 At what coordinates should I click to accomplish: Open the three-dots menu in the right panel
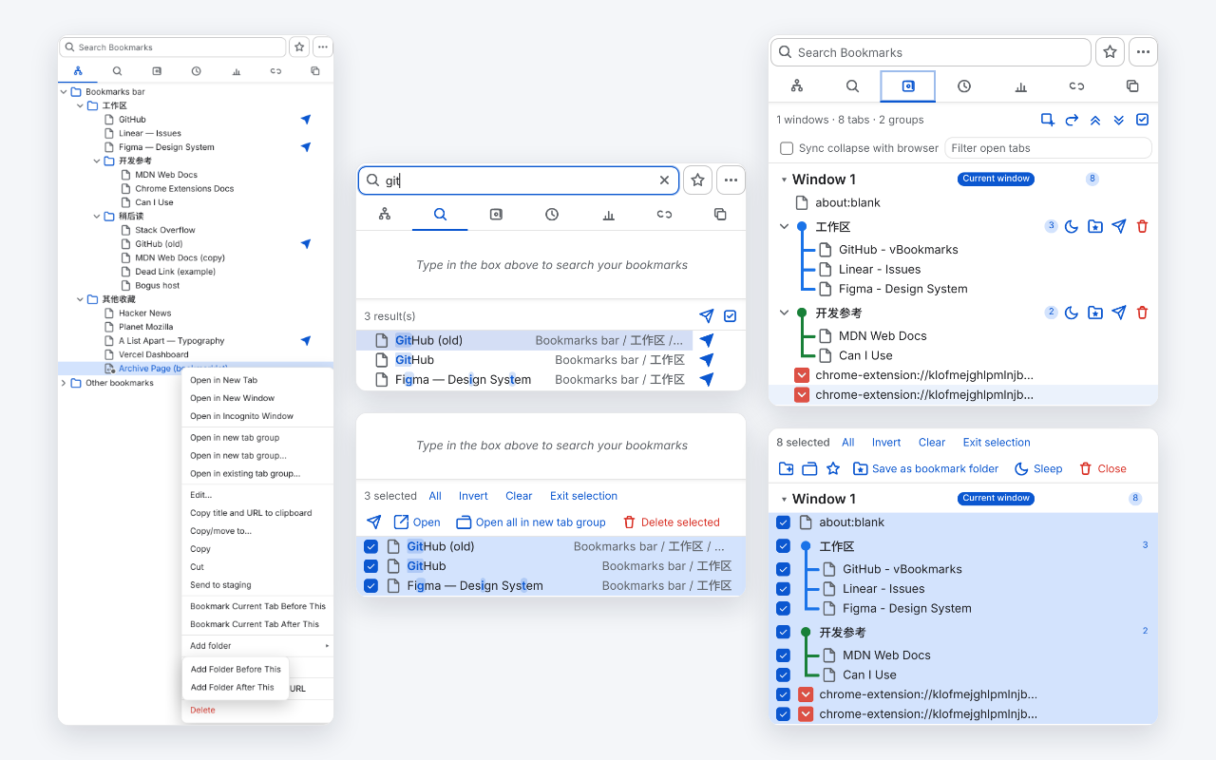point(1143,52)
